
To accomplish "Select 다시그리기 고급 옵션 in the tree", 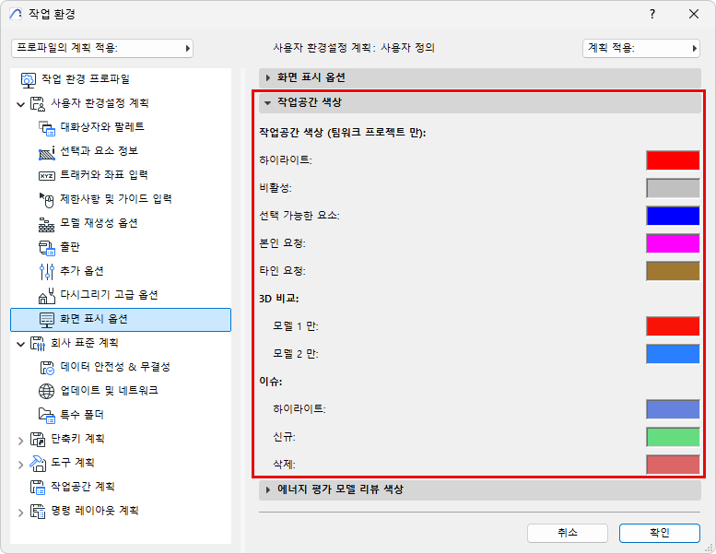I will point(109,295).
